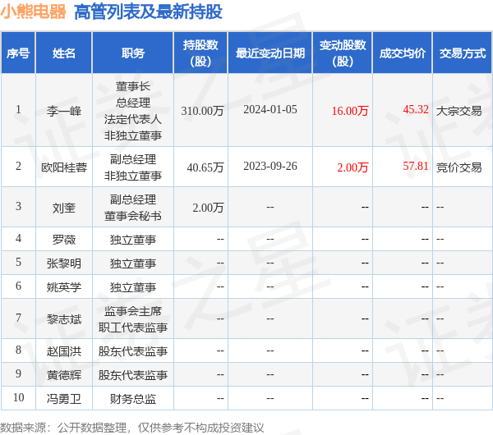Click the 40.65万 shareholding value
Screen dimensions: 493x435
click(x=205, y=167)
